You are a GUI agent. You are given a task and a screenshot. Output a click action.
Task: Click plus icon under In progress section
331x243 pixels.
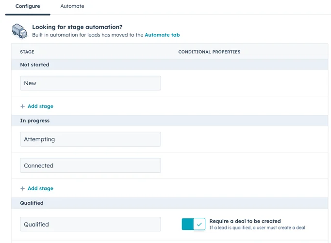pos(23,188)
